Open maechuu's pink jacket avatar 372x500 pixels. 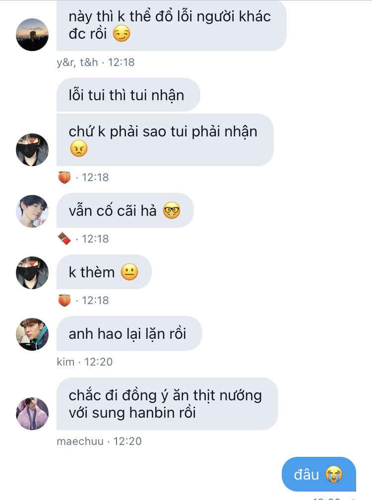coord(32,414)
